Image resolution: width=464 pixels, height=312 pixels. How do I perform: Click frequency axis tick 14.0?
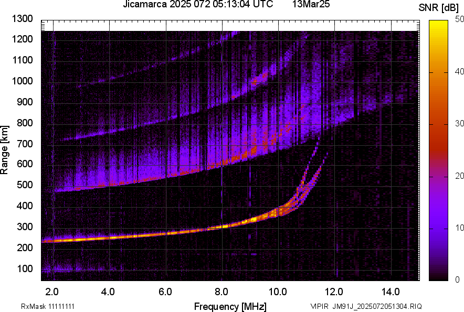pos(391,292)
